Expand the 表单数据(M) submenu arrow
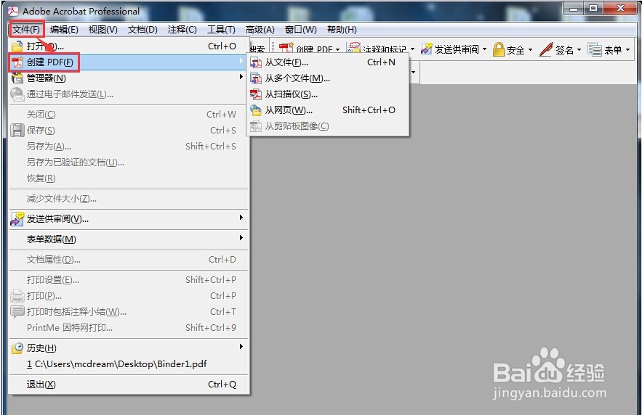This screenshot has width=642, height=415. coord(241,238)
